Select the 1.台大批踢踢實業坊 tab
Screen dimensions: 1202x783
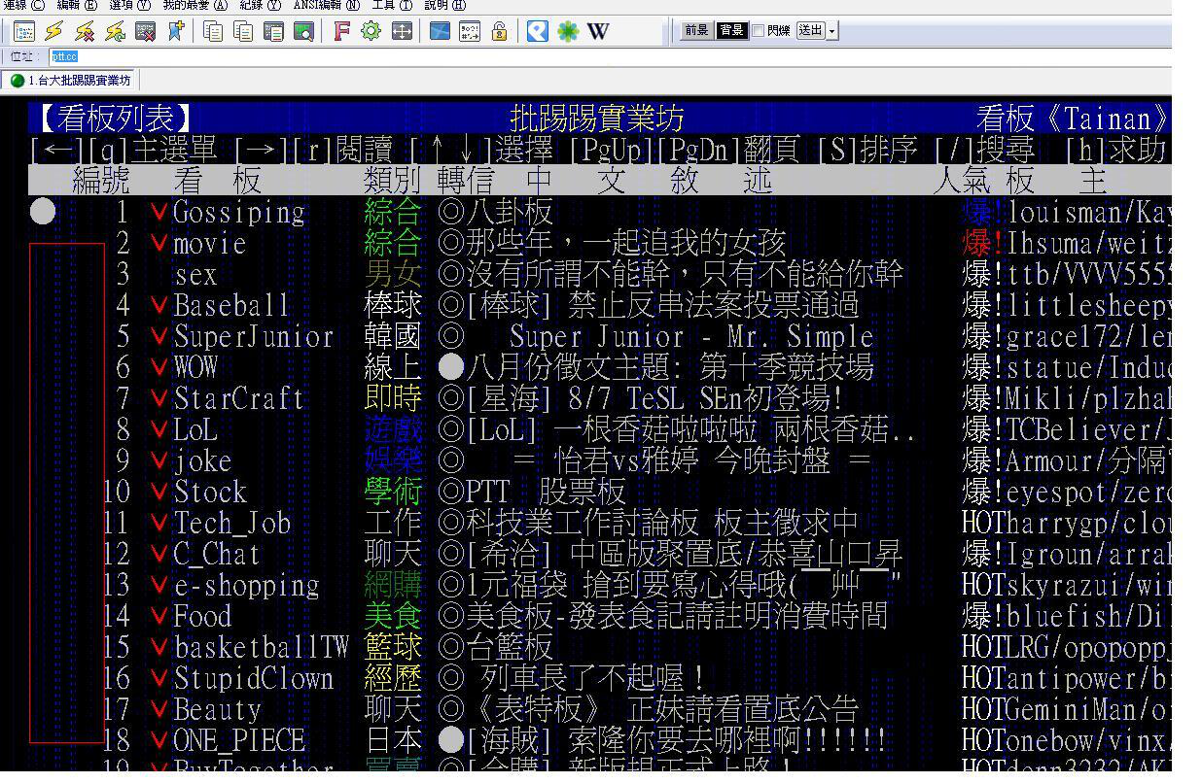coord(69,81)
